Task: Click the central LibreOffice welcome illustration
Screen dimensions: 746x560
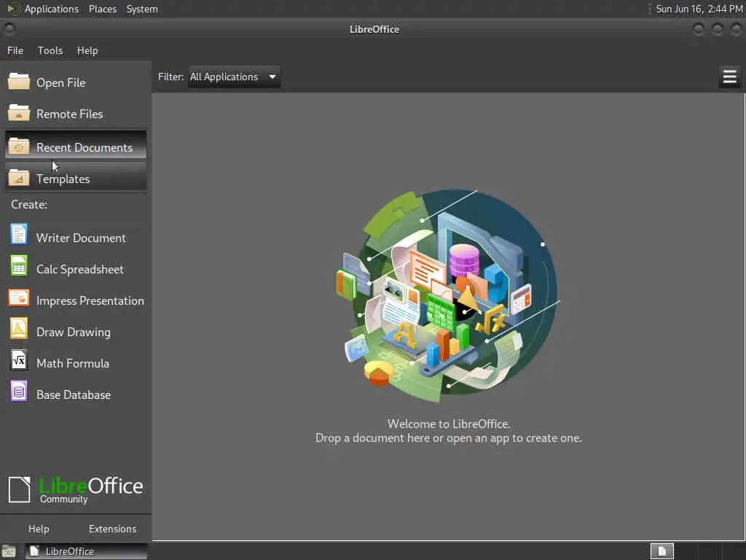Action: (448, 295)
